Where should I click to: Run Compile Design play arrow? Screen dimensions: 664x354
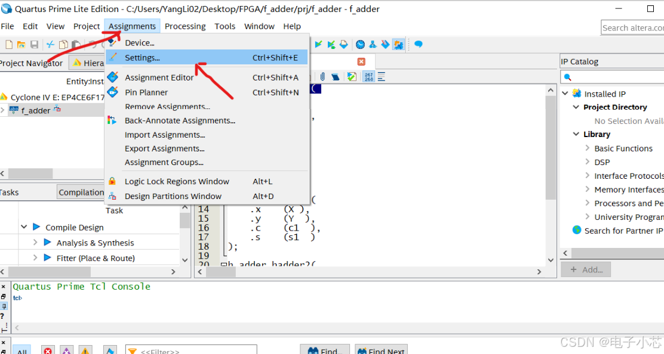tap(36, 227)
